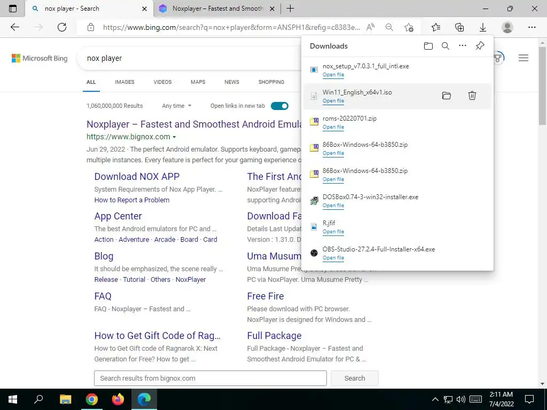Click the Bing search box with nox player
Viewport: 547px width, 410px height.
(189, 58)
